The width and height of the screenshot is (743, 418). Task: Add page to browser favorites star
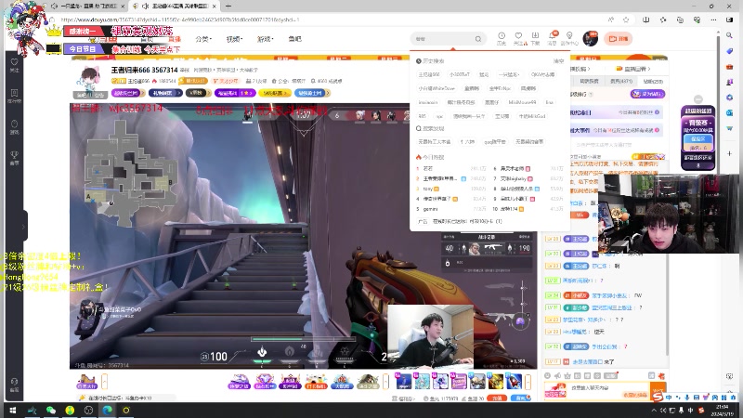click(x=626, y=20)
